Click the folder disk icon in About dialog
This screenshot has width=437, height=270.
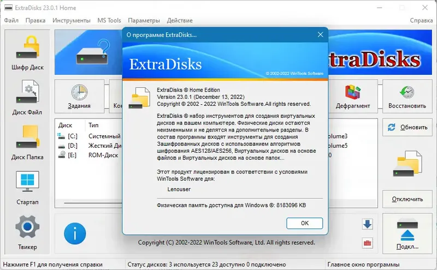(140, 98)
